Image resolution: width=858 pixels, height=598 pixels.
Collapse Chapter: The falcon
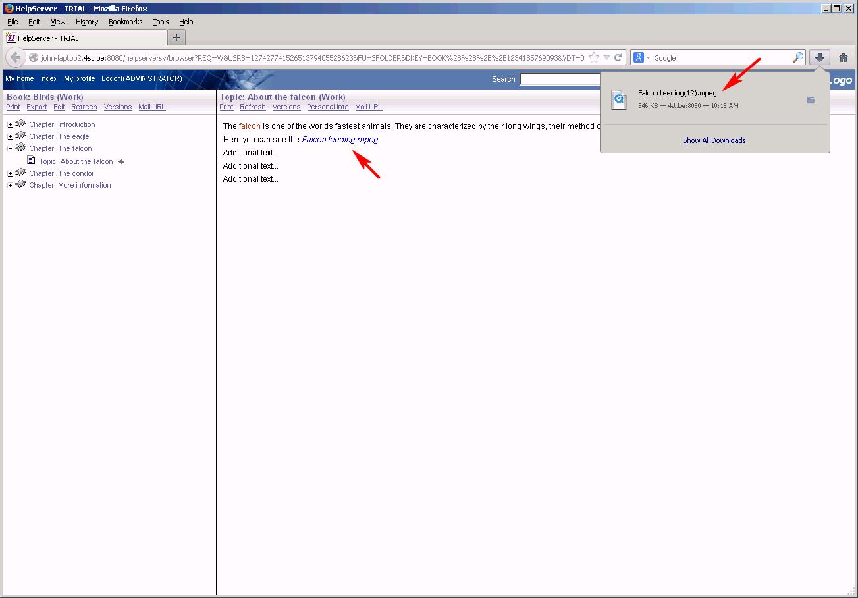9,148
